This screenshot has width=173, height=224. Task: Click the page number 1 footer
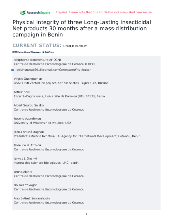point(86,214)
